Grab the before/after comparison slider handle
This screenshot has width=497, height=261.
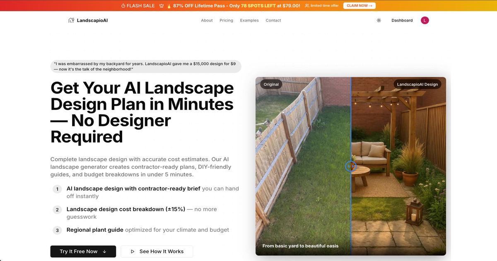pyautogui.click(x=351, y=166)
